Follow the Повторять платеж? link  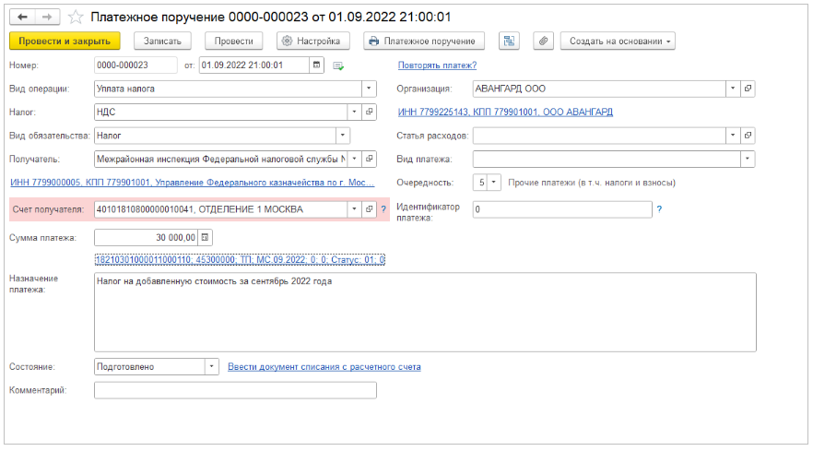pos(437,65)
